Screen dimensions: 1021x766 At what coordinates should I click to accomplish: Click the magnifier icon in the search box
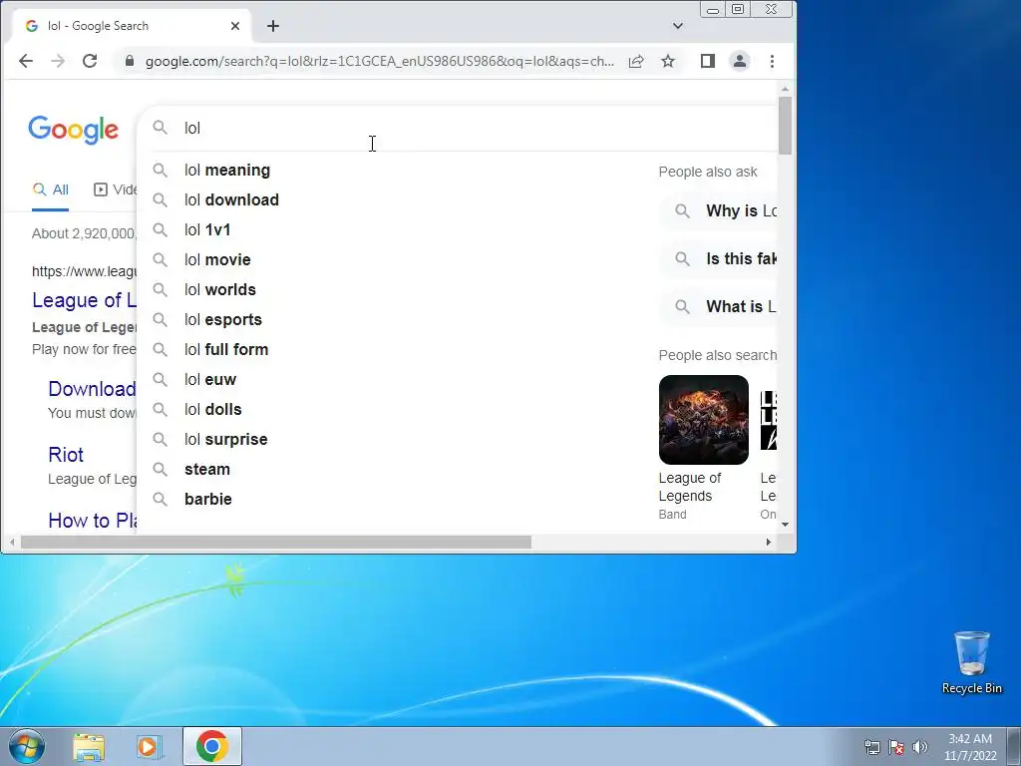tap(161, 128)
